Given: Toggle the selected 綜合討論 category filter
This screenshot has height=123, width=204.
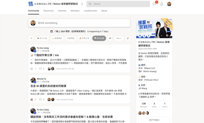Looking at the screenshot, I should click(x=99, y=38).
